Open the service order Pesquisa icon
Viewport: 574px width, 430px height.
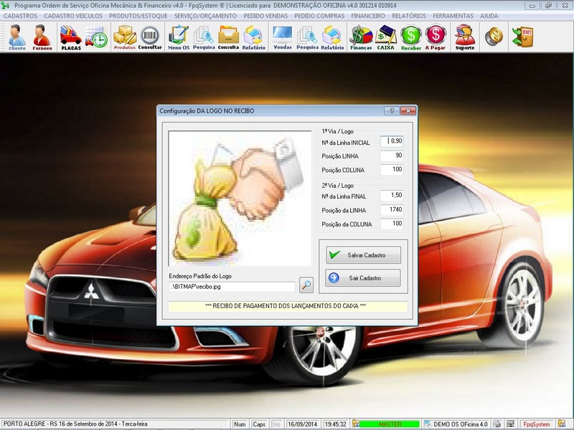coord(204,37)
